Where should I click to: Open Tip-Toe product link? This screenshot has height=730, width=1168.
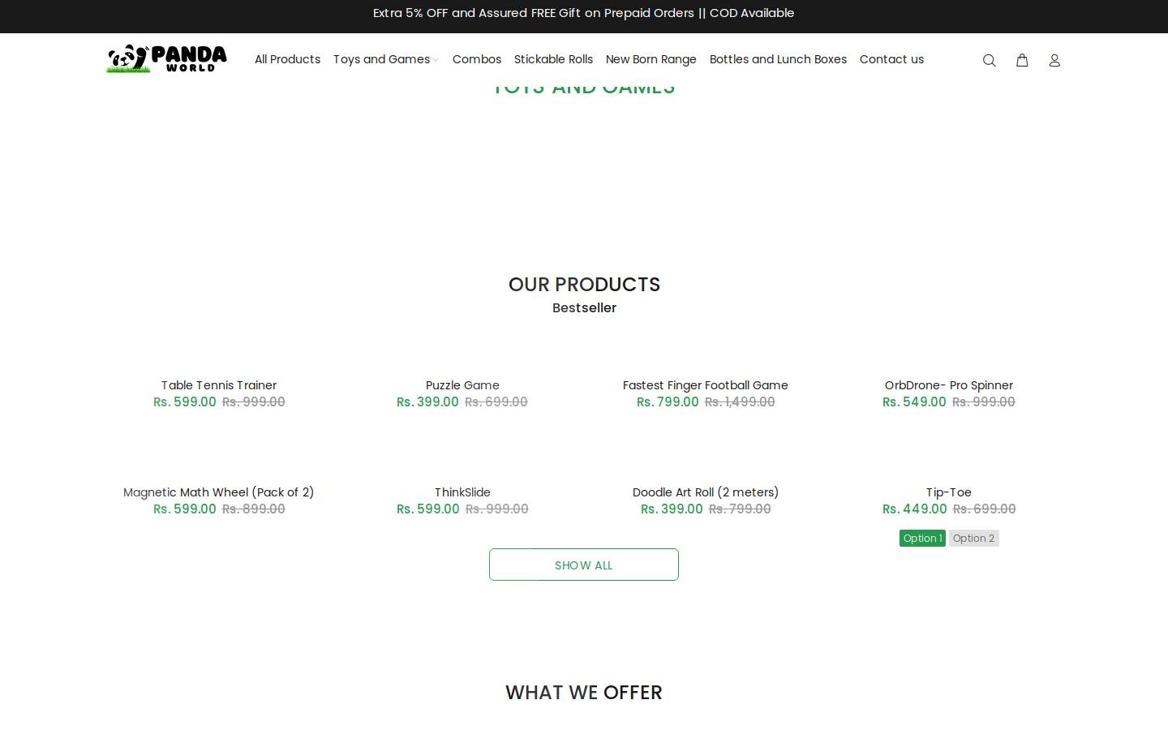pyautogui.click(x=949, y=492)
